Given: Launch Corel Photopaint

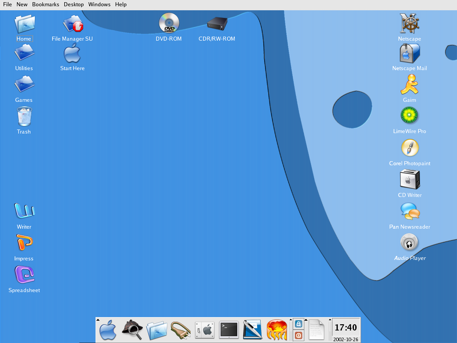Looking at the screenshot, I should click(x=410, y=148).
